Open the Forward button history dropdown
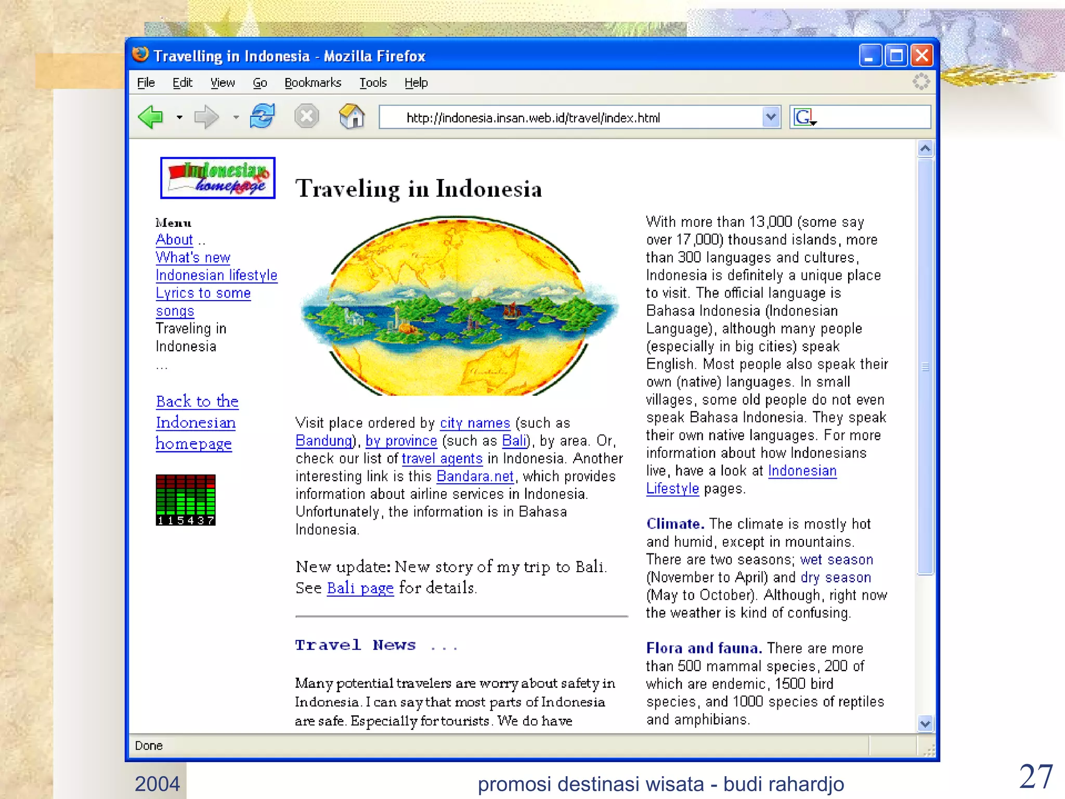 [x=236, y=117]
